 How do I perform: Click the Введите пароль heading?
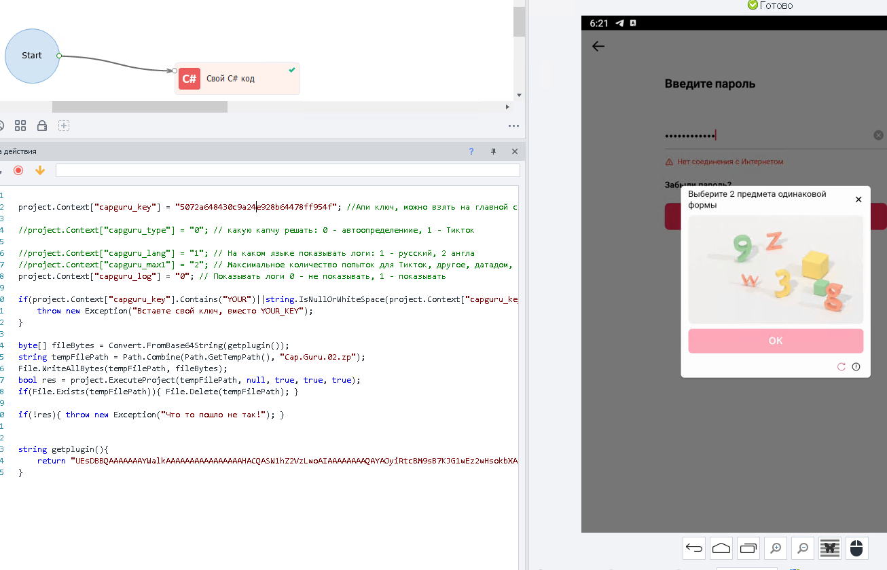tap(710, 84)
